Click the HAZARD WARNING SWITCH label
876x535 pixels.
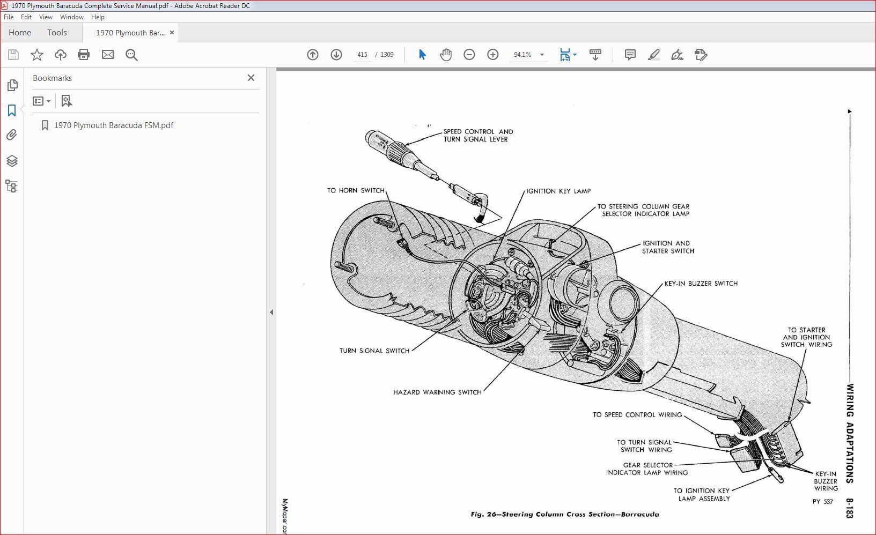coord(437,392)
